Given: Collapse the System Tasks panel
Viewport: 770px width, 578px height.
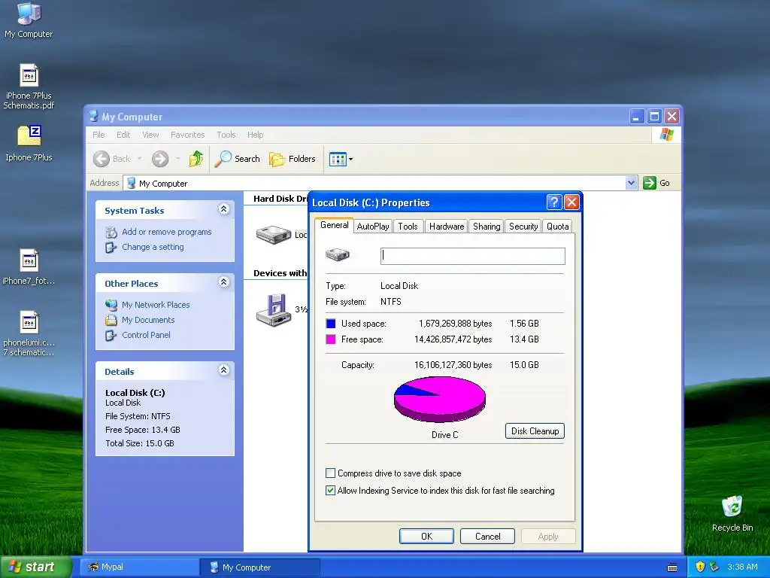Looking at the screenshot, I should [x=223, y=209].
